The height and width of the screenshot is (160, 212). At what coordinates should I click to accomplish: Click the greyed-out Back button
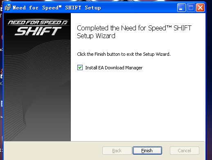point(117,151)
